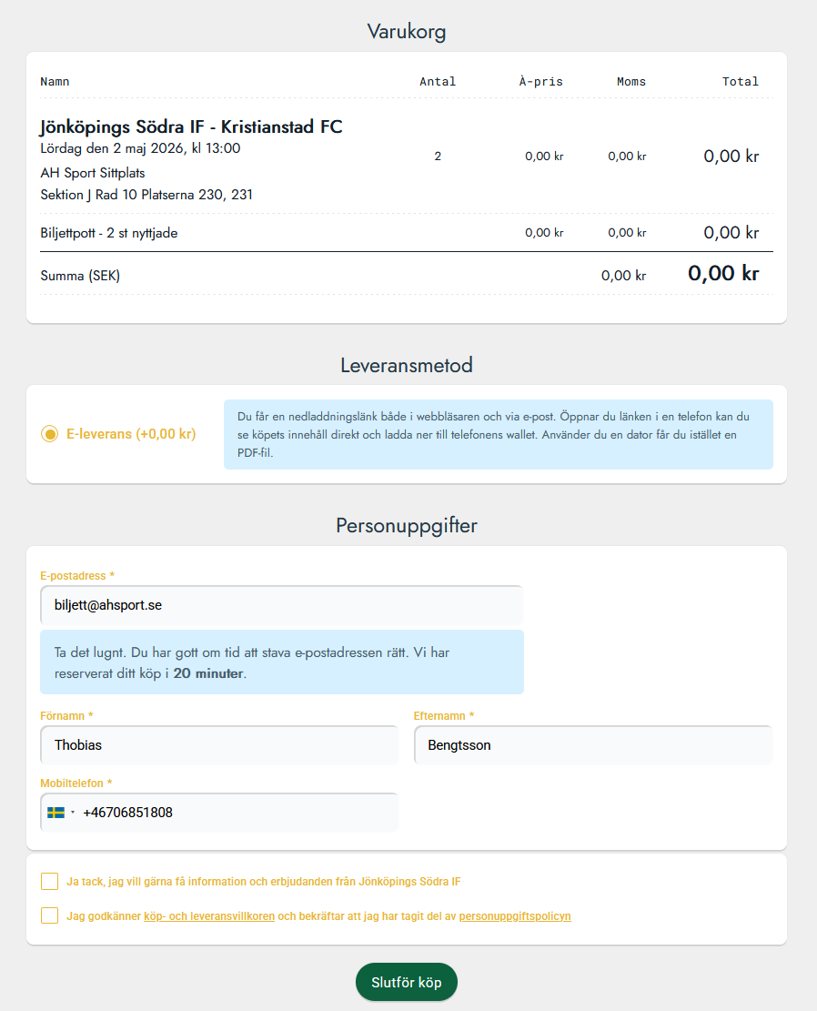
Task: Enable the Jönköpings Södra IF offers checkbox
Action: [x=50, y=881]
